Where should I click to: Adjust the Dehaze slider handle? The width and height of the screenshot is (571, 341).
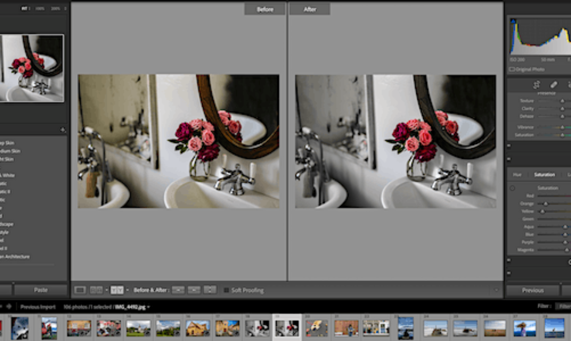[562, 116]
